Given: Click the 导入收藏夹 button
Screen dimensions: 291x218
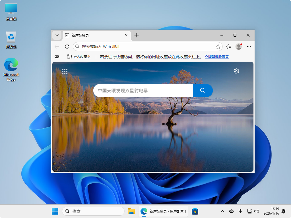Looking at the screenshot, I should pyautogui.click(x=79, y=57).
